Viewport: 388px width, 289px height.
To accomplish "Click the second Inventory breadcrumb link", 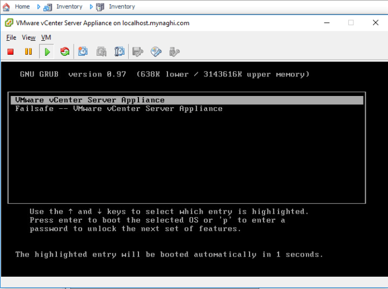I will point(122,7).
